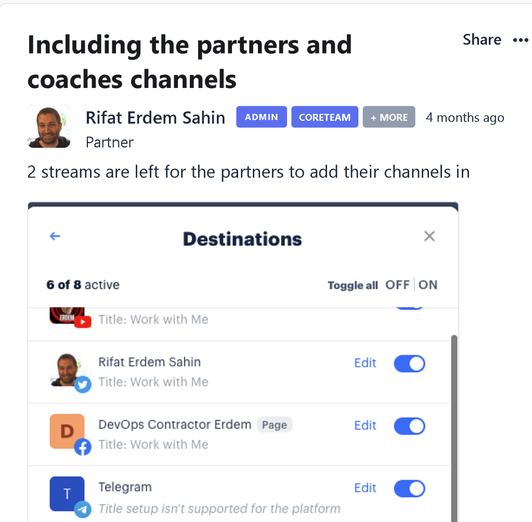Image resolution: width=532 pixels, height=522 pixels.
Task: Click the back arrow in Destinations
Action: click(55, 236)
